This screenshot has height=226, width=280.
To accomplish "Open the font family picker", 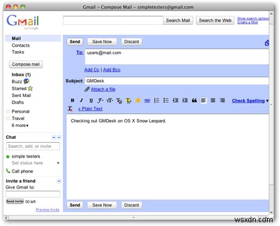I will click(100, 101).
